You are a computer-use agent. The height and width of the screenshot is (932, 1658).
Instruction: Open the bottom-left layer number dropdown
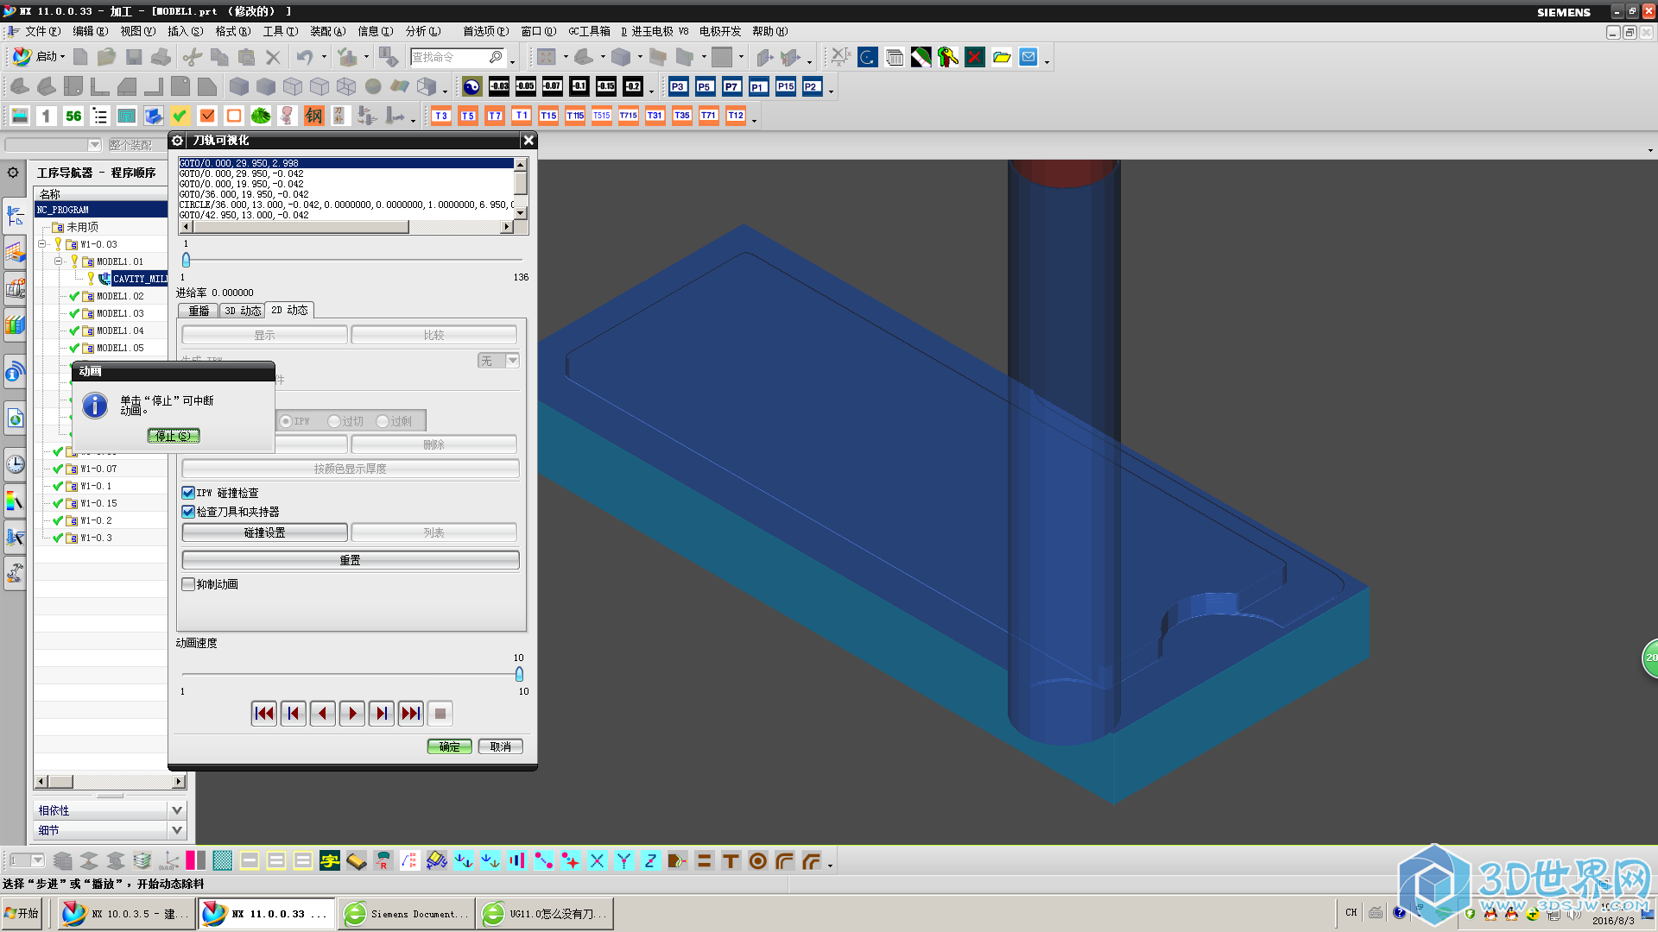[x=37, y=860]
